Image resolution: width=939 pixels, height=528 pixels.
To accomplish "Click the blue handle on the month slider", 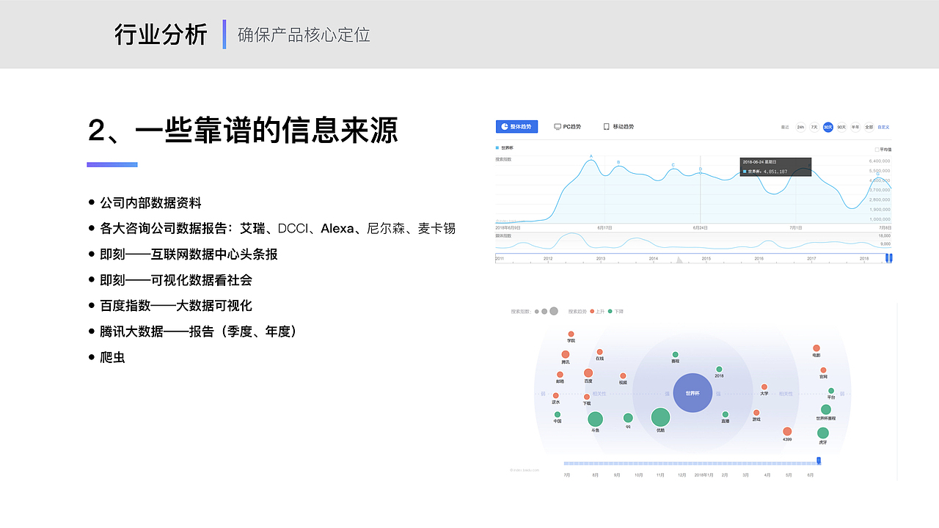I will pos(819,461).
